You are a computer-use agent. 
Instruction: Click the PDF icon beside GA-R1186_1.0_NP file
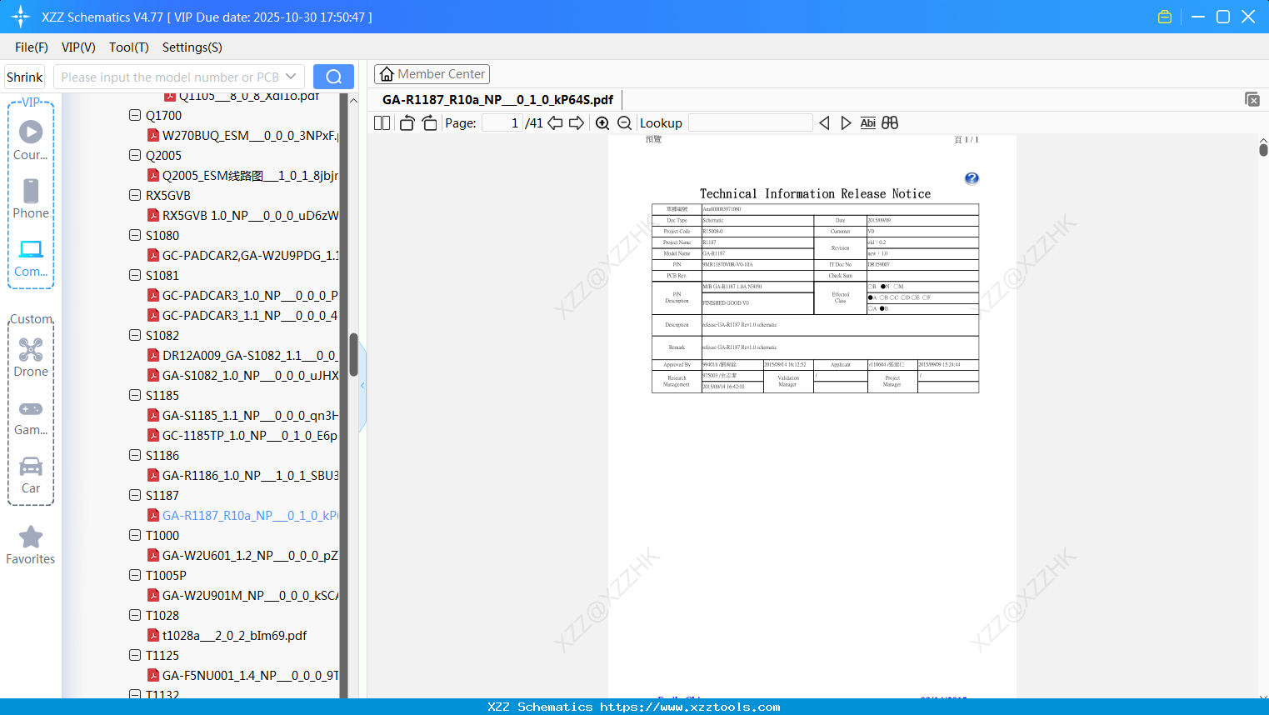click(153, 475)
